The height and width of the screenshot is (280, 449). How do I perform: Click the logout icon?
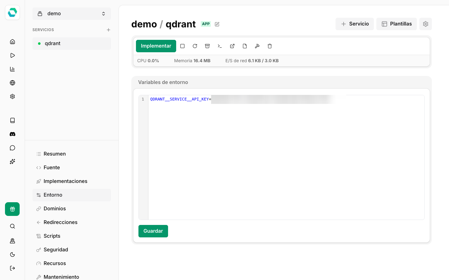(x=12, y=268)
